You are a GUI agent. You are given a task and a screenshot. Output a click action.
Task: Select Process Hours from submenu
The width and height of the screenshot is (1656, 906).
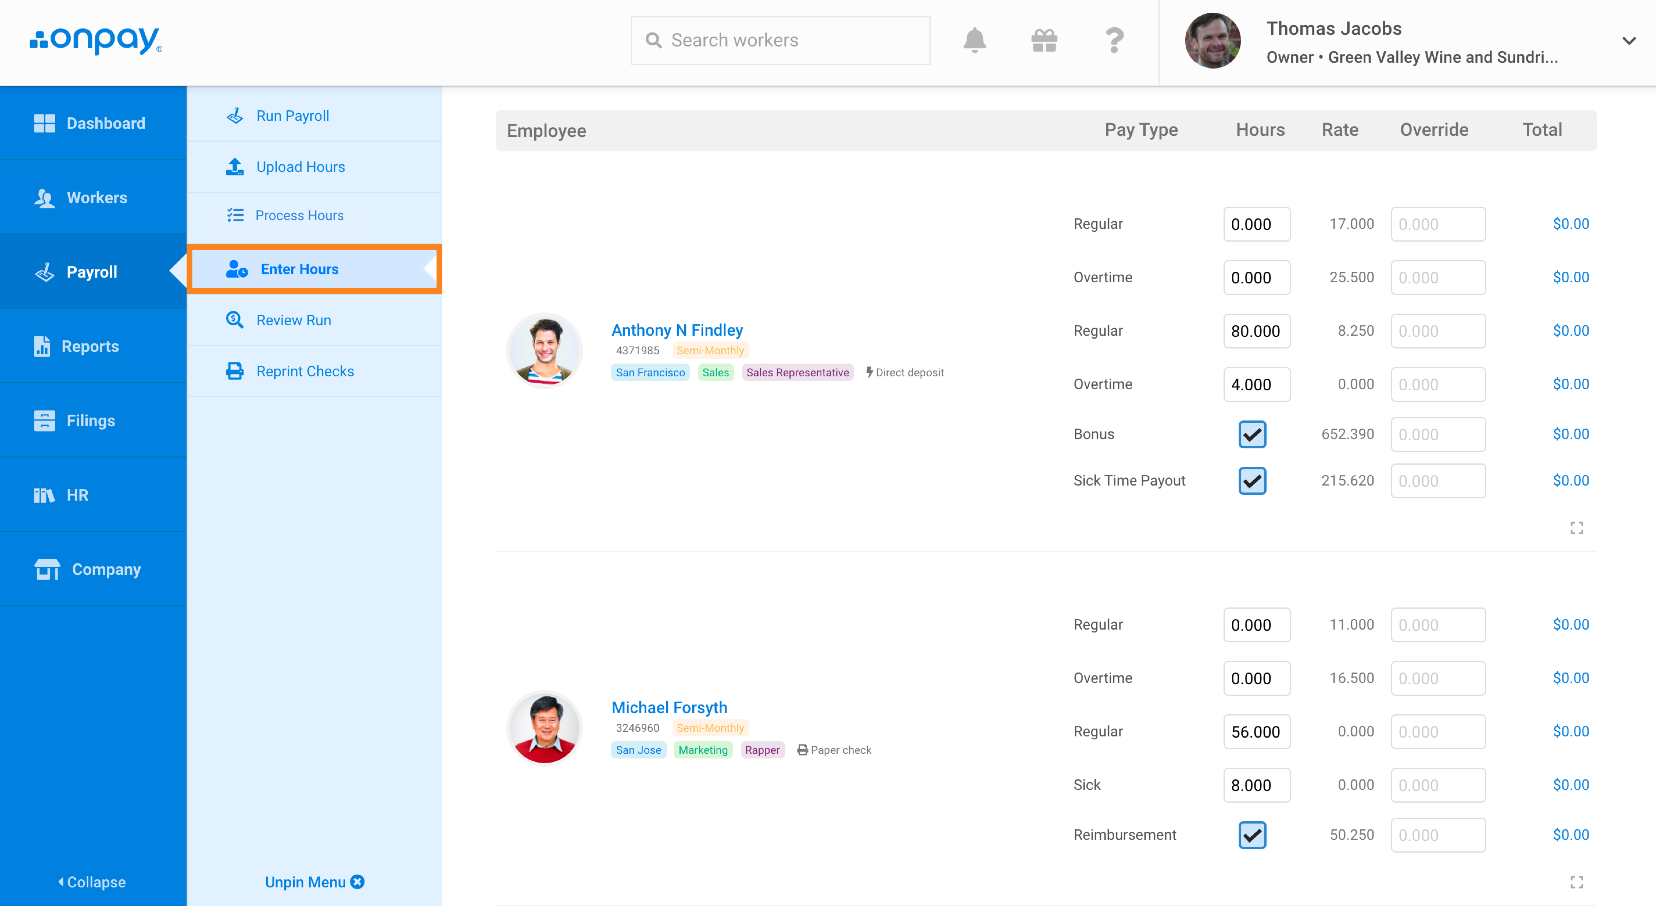pos(314,216)
